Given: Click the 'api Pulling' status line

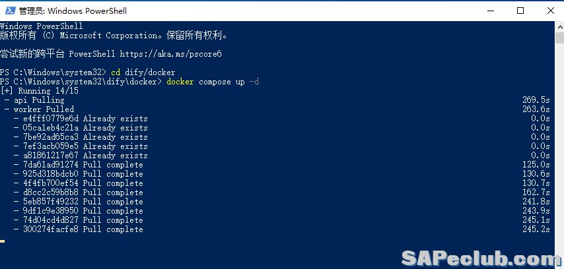Looking at the screenshot, I should tap(39, 100).
